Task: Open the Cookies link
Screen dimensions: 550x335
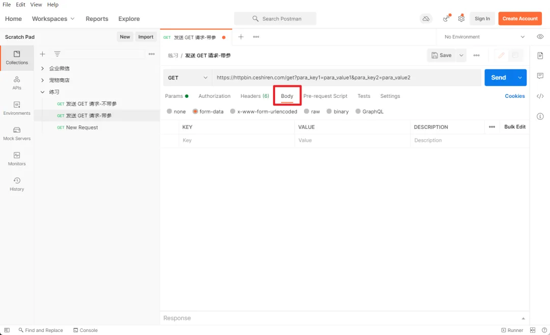Action: point(514,96)
